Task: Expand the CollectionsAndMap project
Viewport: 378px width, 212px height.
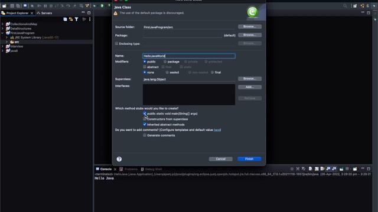Action: pyautogui.click(x=2, y=24)
